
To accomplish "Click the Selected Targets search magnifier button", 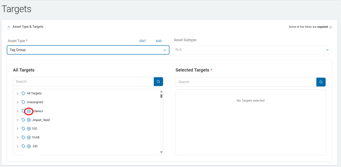I will click(321, 82).
